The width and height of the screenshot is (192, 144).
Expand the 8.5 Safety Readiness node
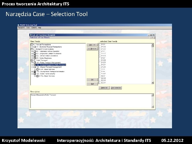coord(32,58)
